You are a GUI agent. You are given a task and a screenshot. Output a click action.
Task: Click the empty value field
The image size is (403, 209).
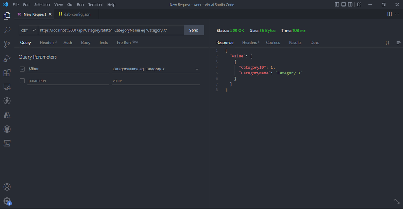tap(156, 81)
